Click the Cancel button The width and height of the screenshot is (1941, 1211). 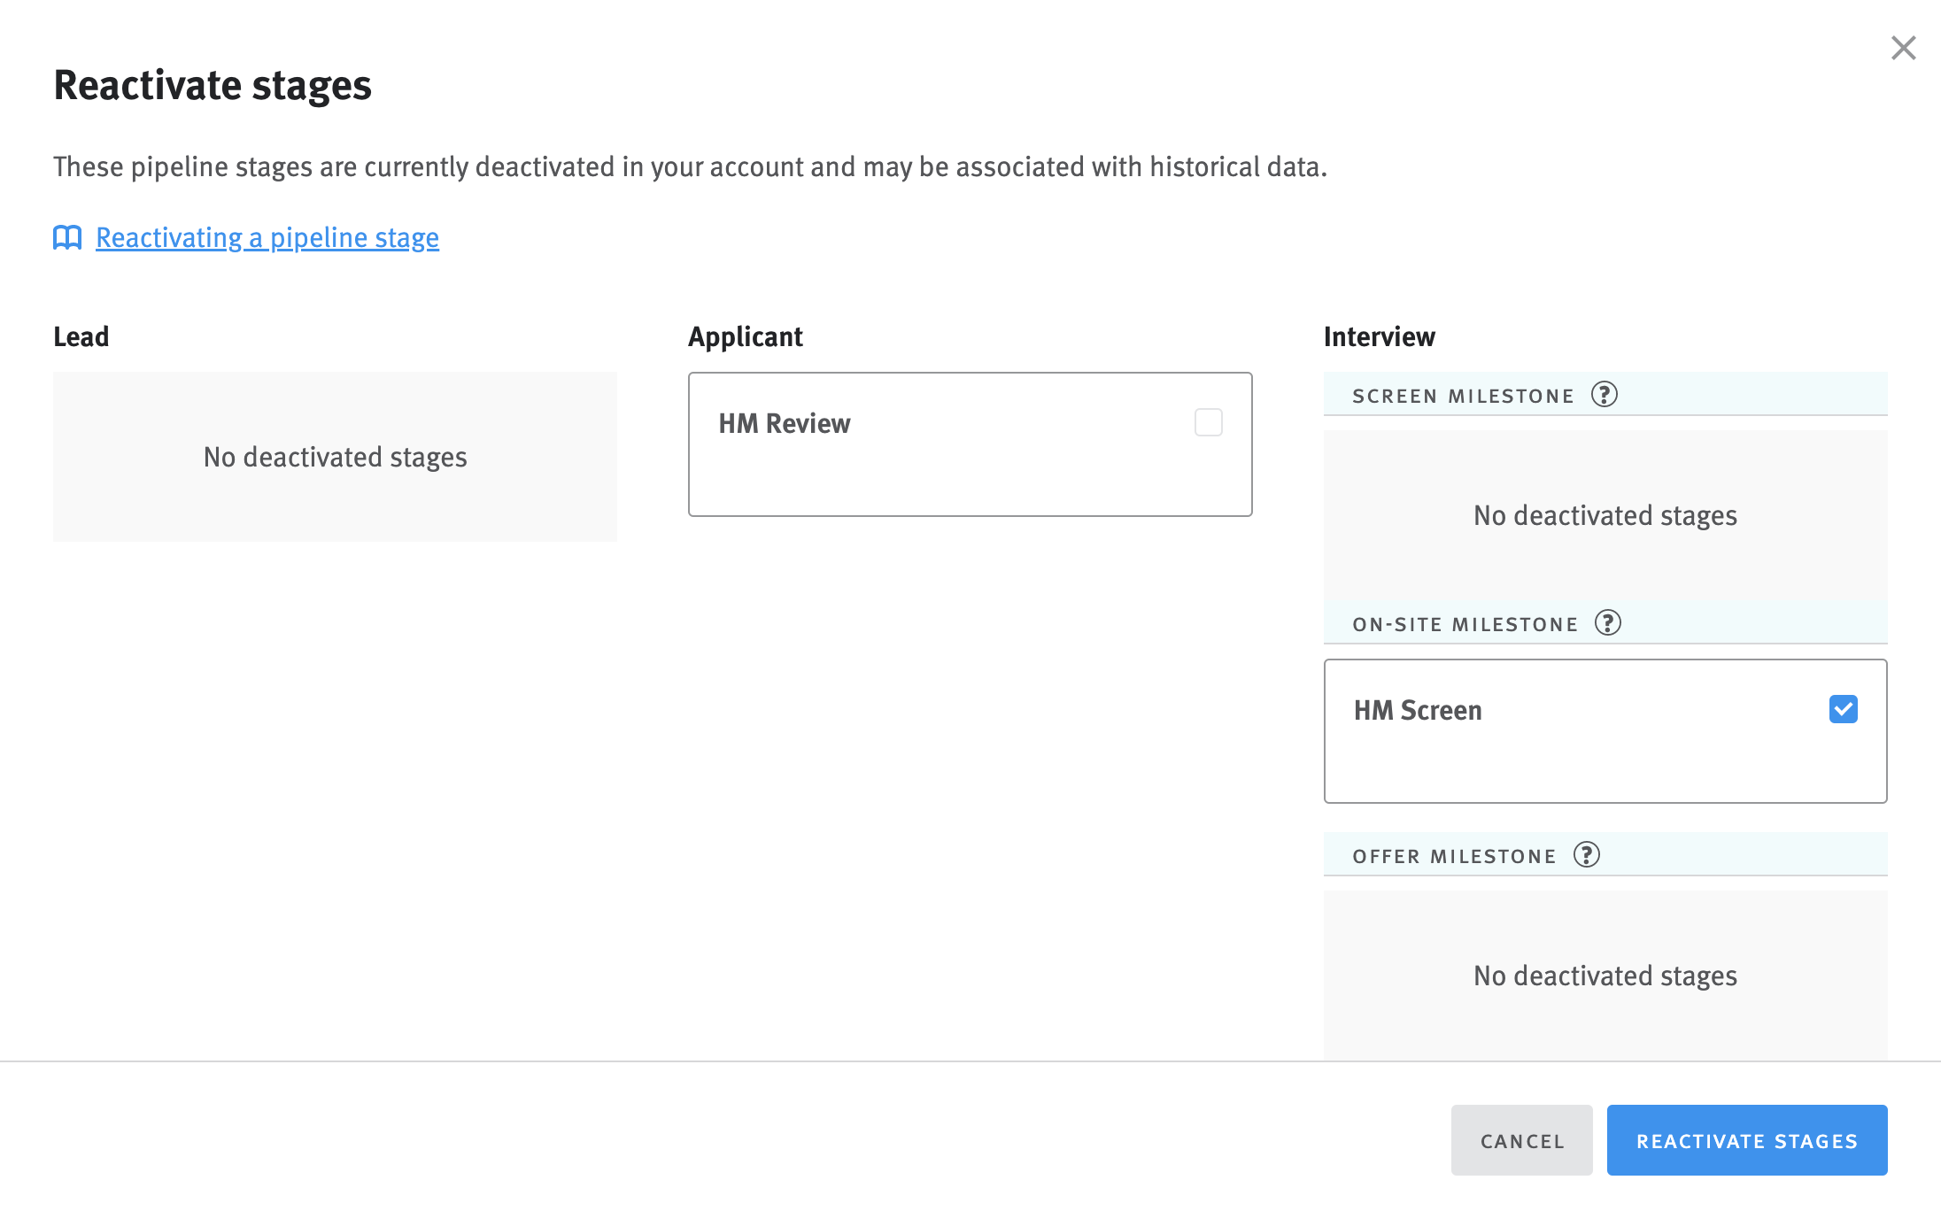[x=1521, y=1140]
